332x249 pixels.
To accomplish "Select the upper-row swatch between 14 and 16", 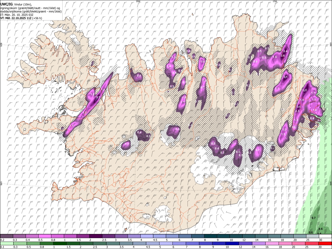I will 261,236.
